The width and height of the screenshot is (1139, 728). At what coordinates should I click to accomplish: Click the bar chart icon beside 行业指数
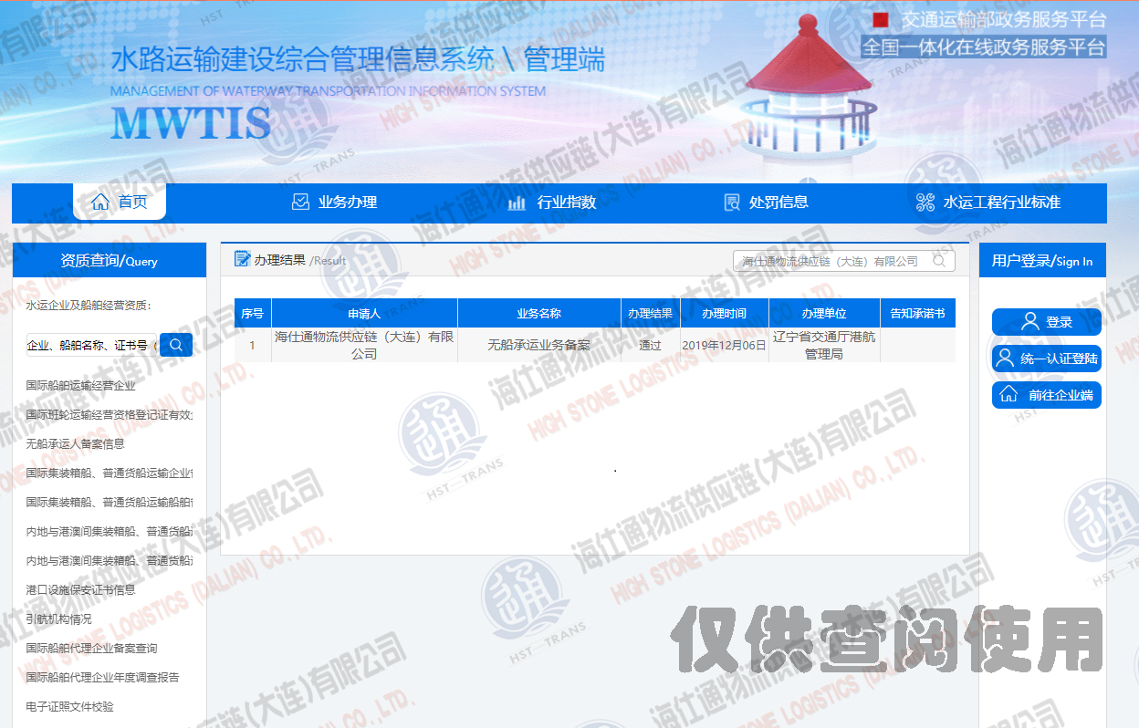point(517,203)
